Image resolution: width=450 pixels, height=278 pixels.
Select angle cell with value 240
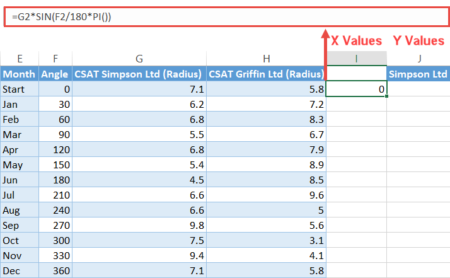click(55, 210)
